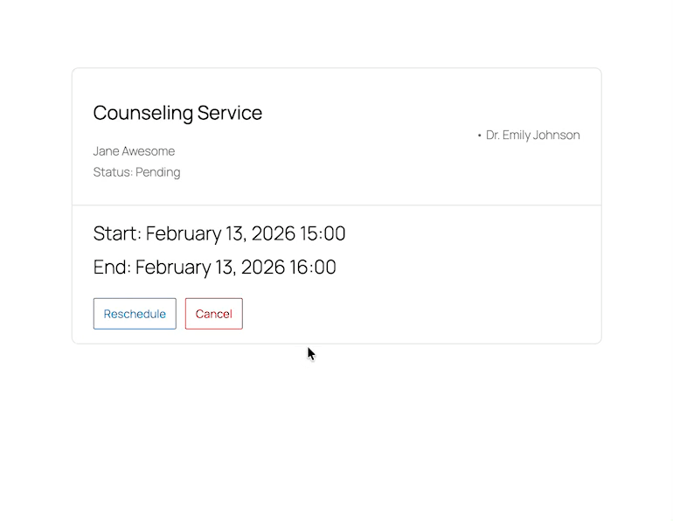Viewport: 673px width, 521px height.
Task: Select the Counseling Service heading
Action: 177,113
